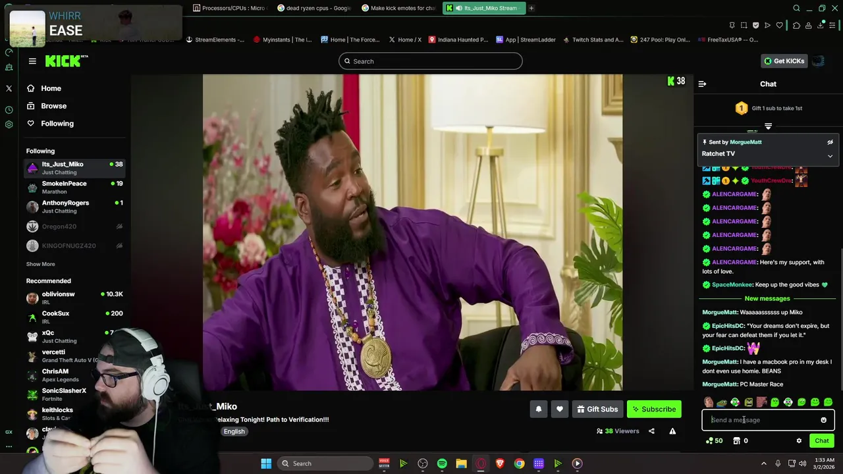Go to Home in the sidebar

[x=44, y=88]
